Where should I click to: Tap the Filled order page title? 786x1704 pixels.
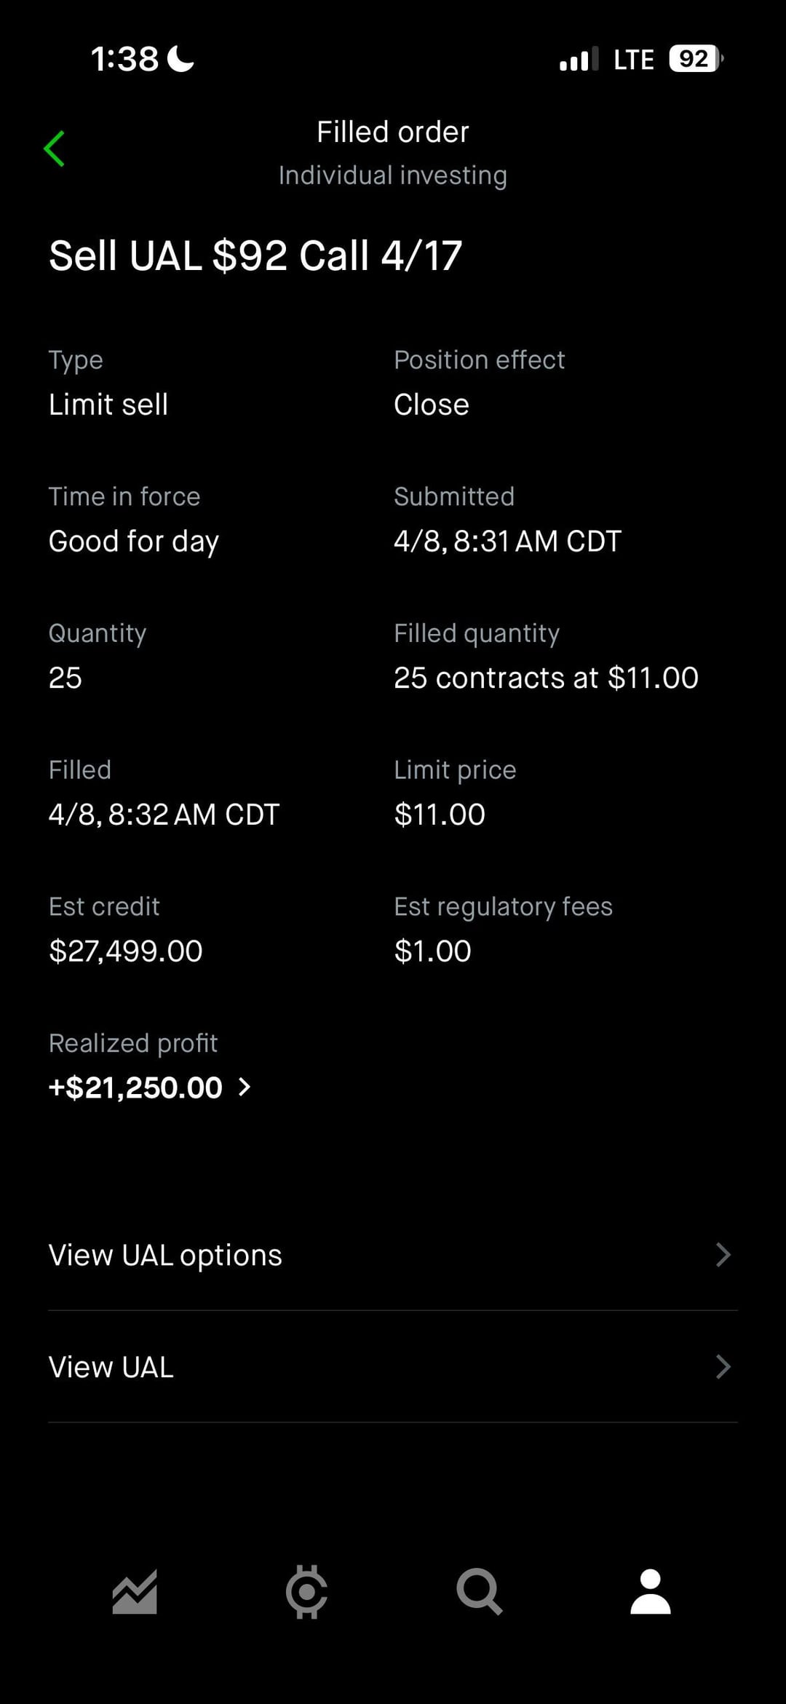pyautogui.click(x=393, y=132)
